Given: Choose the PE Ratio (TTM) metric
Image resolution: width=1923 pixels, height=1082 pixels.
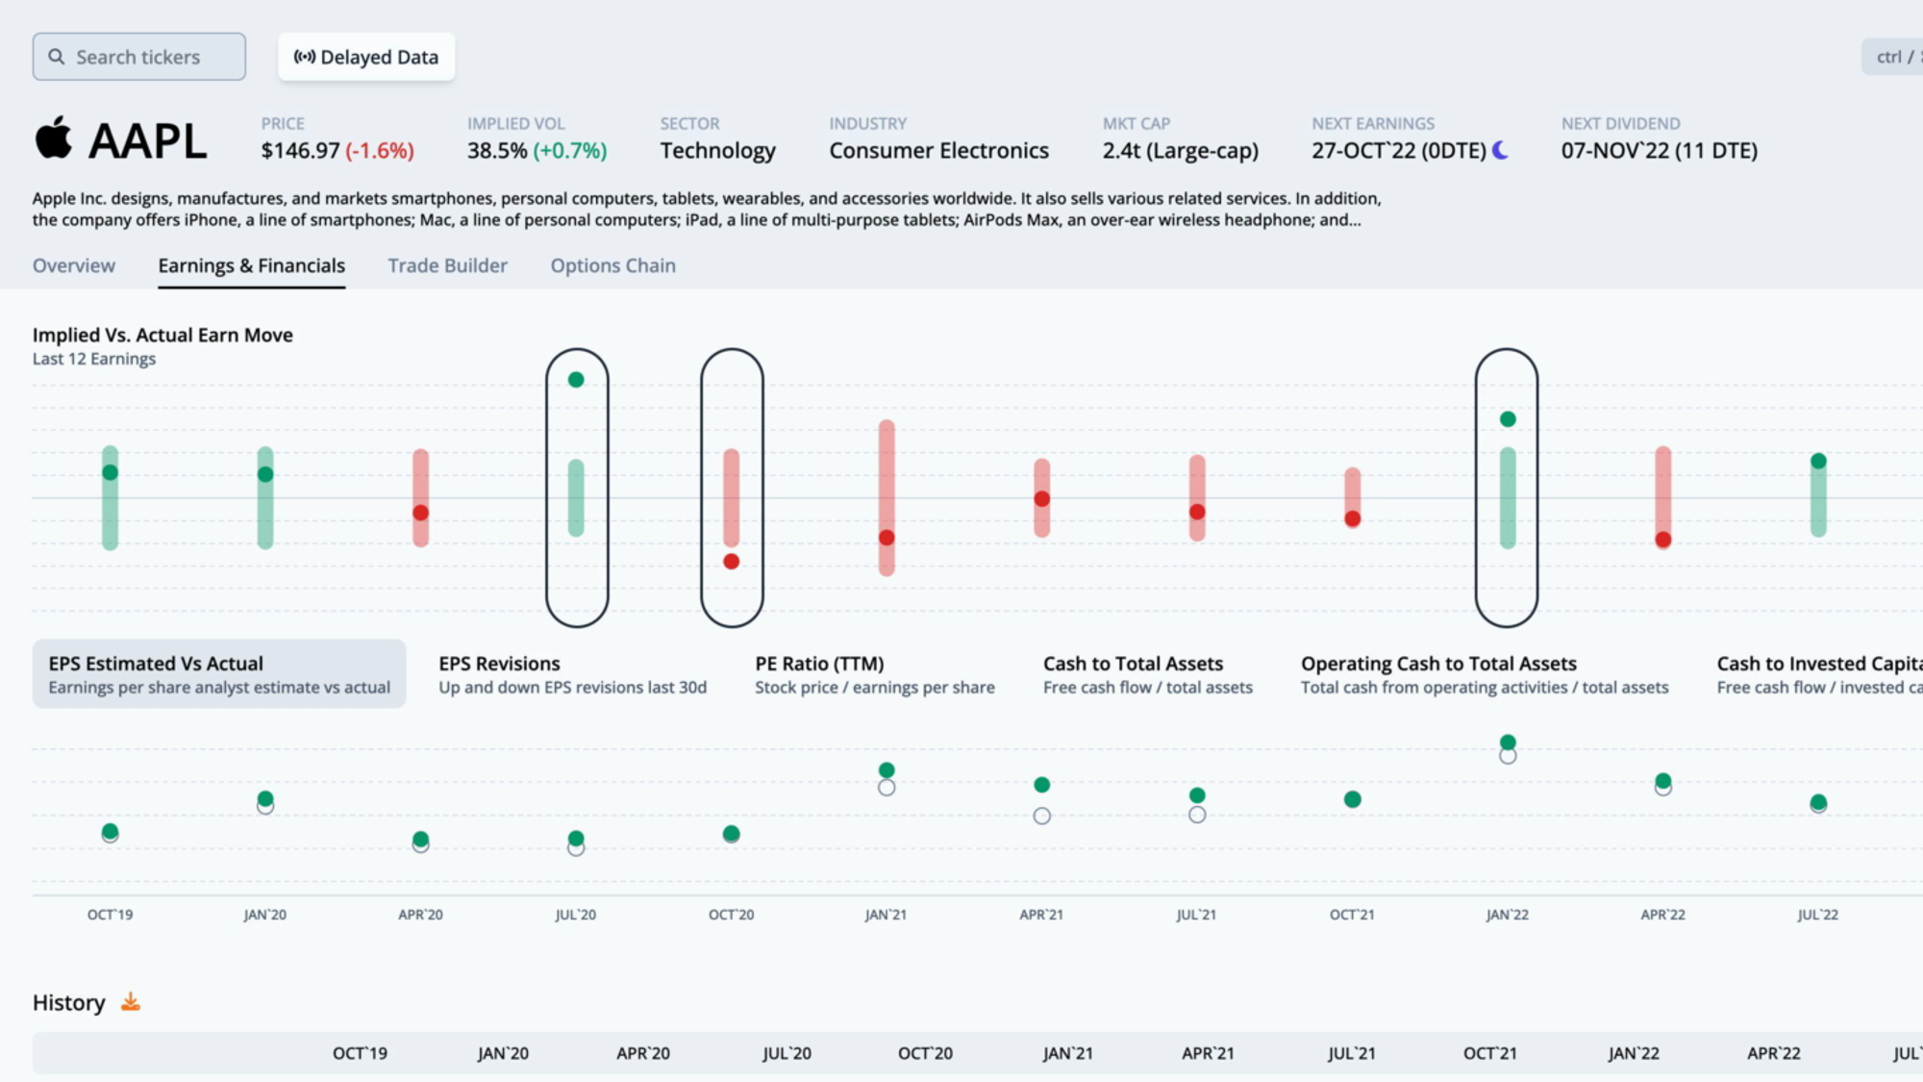Looking at the screenshot, I should click(x=875, y=674).
